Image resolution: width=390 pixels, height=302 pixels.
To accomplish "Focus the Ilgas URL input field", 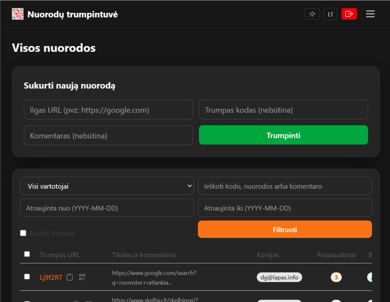I will point(108,110).
